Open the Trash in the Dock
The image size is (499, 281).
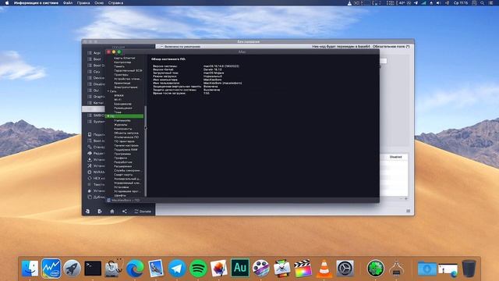tap(469, 269)
